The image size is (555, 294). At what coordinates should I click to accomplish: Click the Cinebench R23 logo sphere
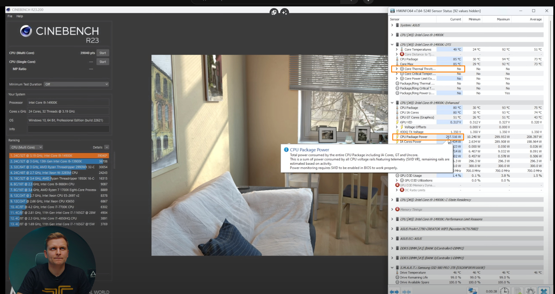click(26, 31)
